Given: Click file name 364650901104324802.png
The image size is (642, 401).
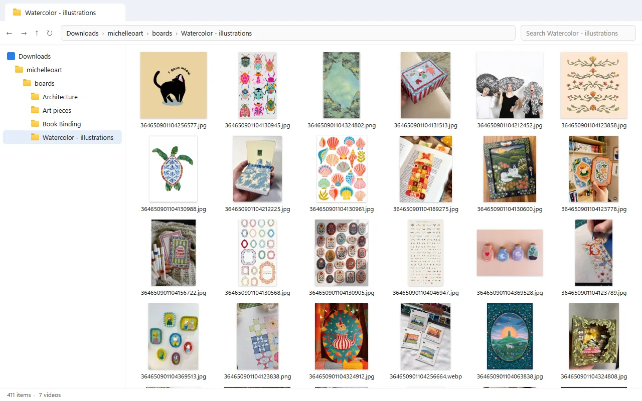Looking at the screenshot, I should pos(342,125).
